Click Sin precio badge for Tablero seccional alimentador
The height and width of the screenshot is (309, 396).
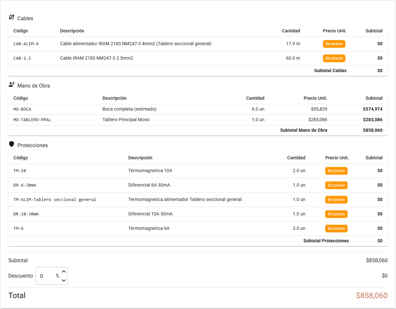336,200
